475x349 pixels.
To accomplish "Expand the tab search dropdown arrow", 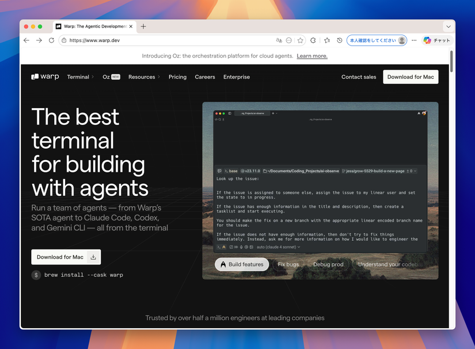I will click(449, 26).
